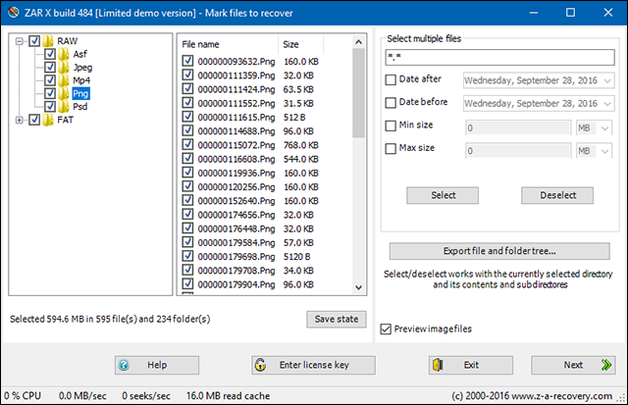The width and height of the screenshot is (628, 405).
Task: Click the file mask input field
Action: 499,57
